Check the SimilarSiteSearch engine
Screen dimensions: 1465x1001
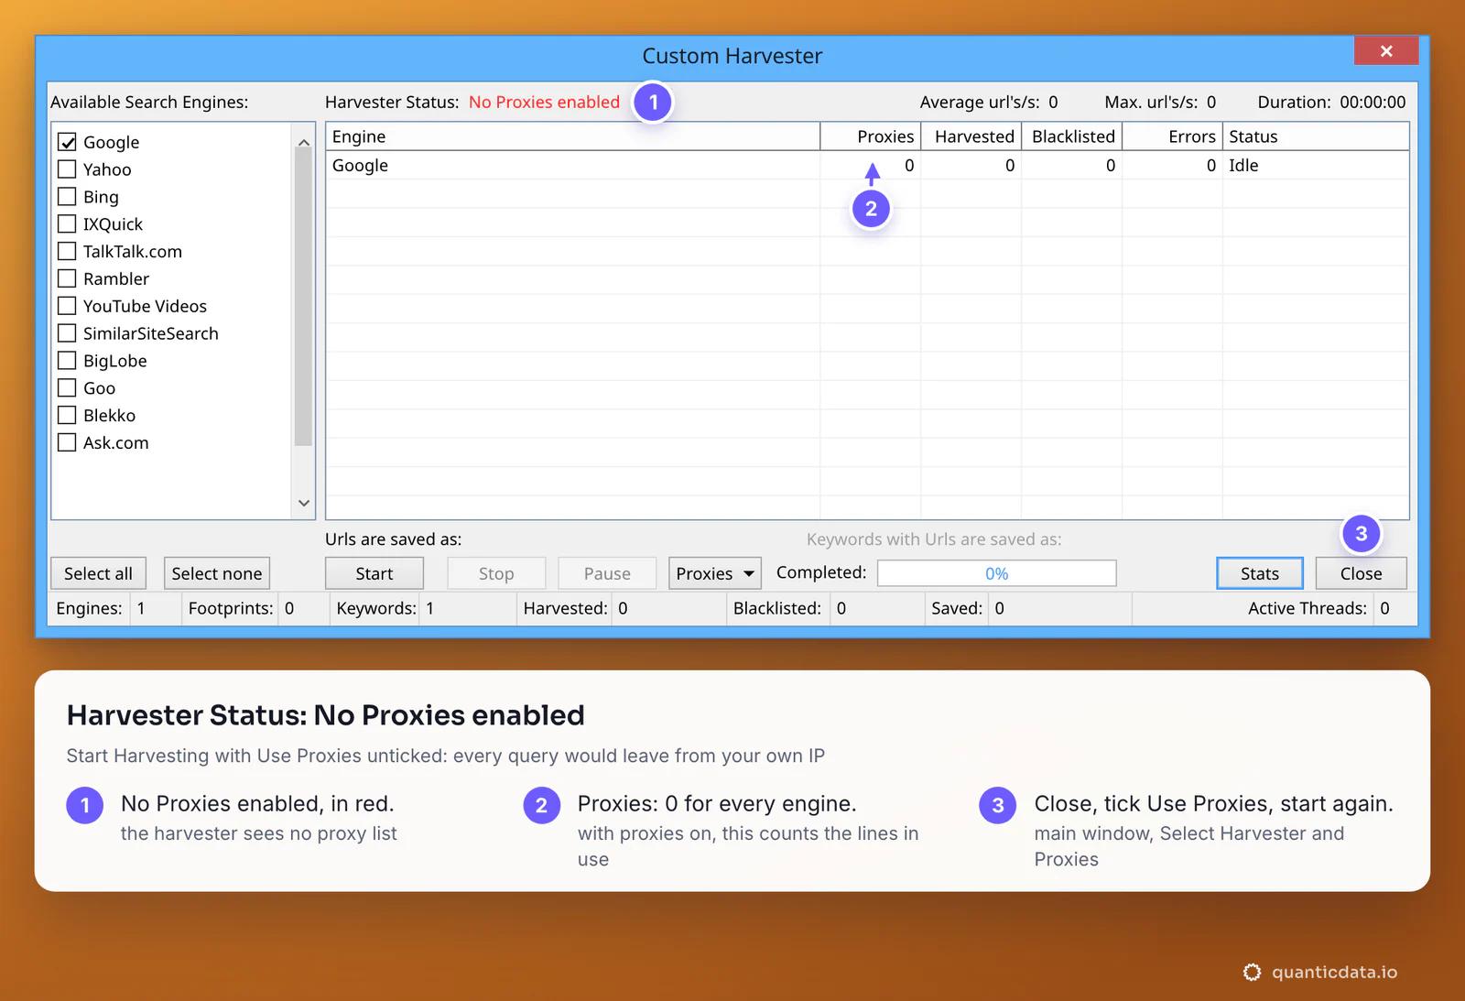(67, 333)
